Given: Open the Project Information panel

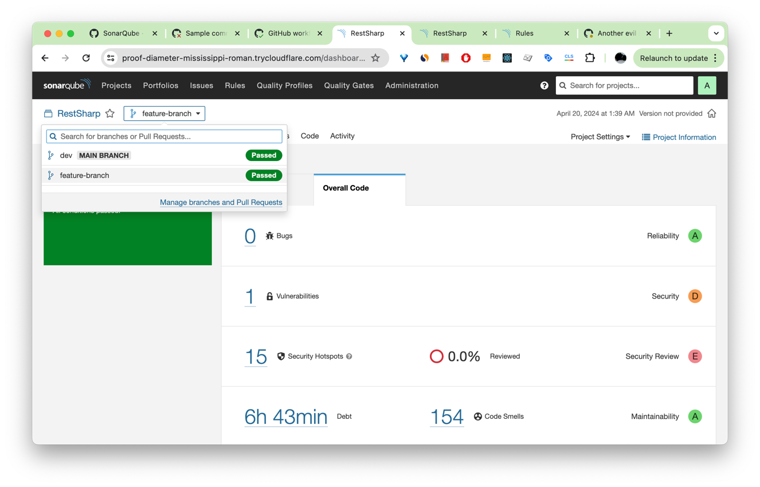Looking at the screenshot, I should (x=679, y=137).
